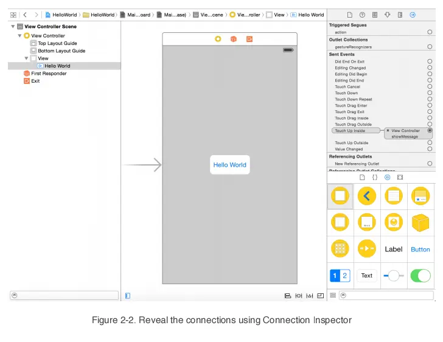Open the Pin constraints menu
The width and height of the screenshot is (443, 342).
pos(299,296)
